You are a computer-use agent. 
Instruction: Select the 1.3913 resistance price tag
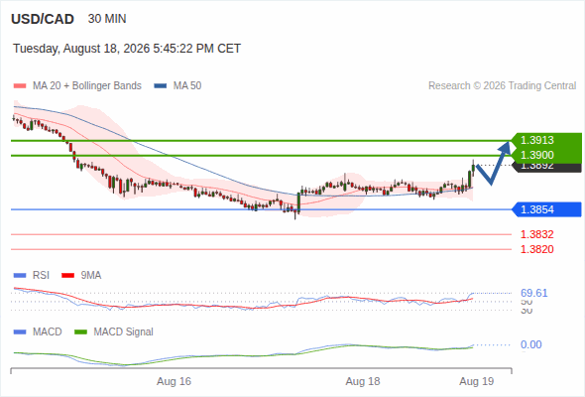click(546, 140)
